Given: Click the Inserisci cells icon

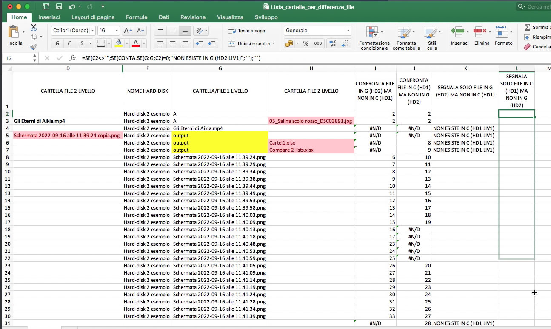Looking at the screenshot, I should (x=457, y=31).
